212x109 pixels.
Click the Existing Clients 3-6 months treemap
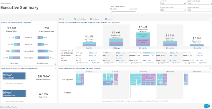(x=162, y=79)
